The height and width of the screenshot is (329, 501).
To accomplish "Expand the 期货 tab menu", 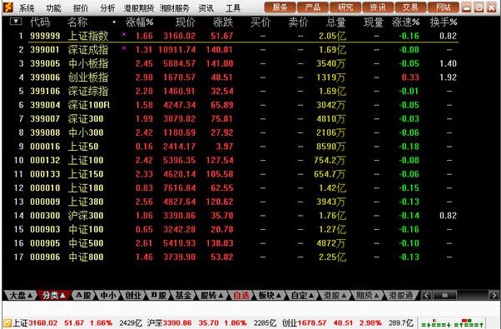I will tap(367, 295).
